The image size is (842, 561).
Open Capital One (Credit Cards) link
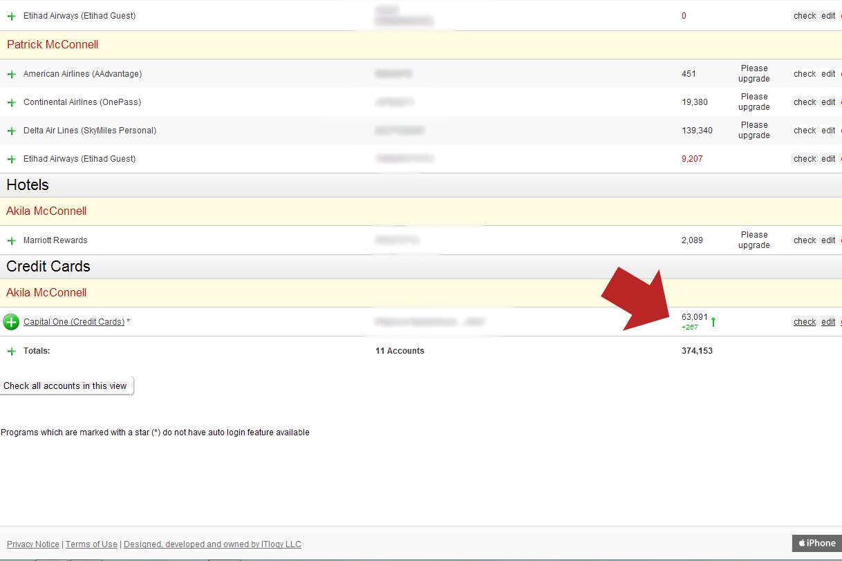coord(74,322)
